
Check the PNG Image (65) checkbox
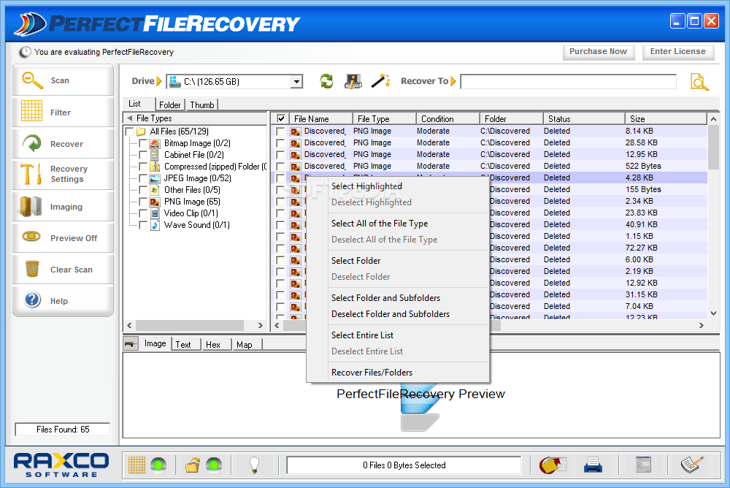143,202
